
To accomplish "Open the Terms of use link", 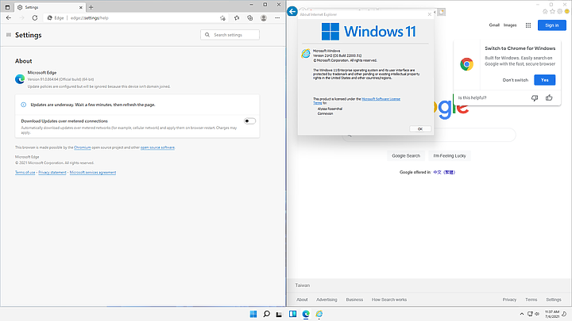I will click(25, 173).
